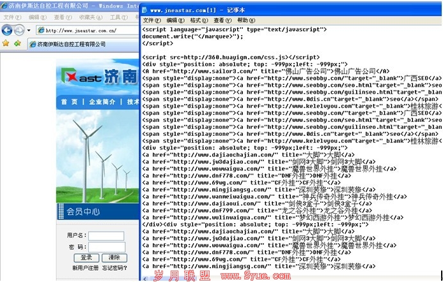Open the IE navigation history dropdown arrow
This screenshot has width=443, height=282.
coord(29,30)
